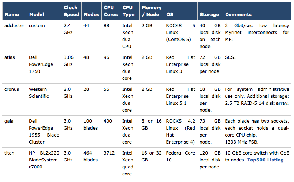This screenshot has width=294, height=182.
Task: Open the Top500 Listing link
Action: click(x=265, y=160)
